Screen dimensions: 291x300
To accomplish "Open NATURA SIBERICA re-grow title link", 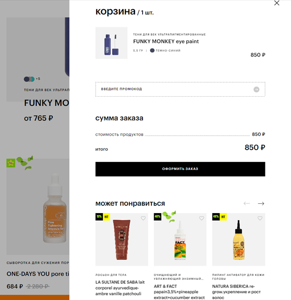I will pyautogui.click(x=236, y=292).
